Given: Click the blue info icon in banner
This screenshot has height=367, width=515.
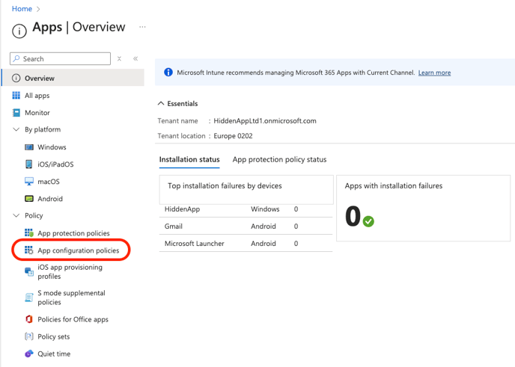Looking at the screenshot, I should click(x=168, y=73).
